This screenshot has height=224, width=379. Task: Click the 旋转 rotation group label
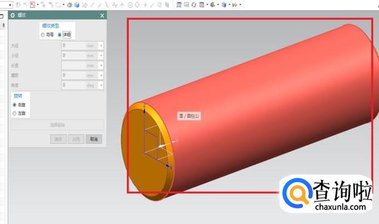point(18,96)
